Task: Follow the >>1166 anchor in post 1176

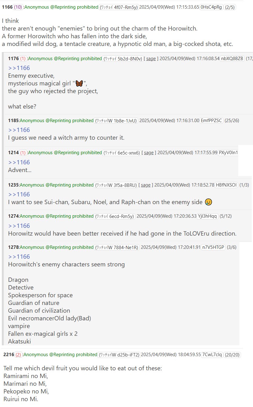Action: pyautogui.click(x=19, y=68)
